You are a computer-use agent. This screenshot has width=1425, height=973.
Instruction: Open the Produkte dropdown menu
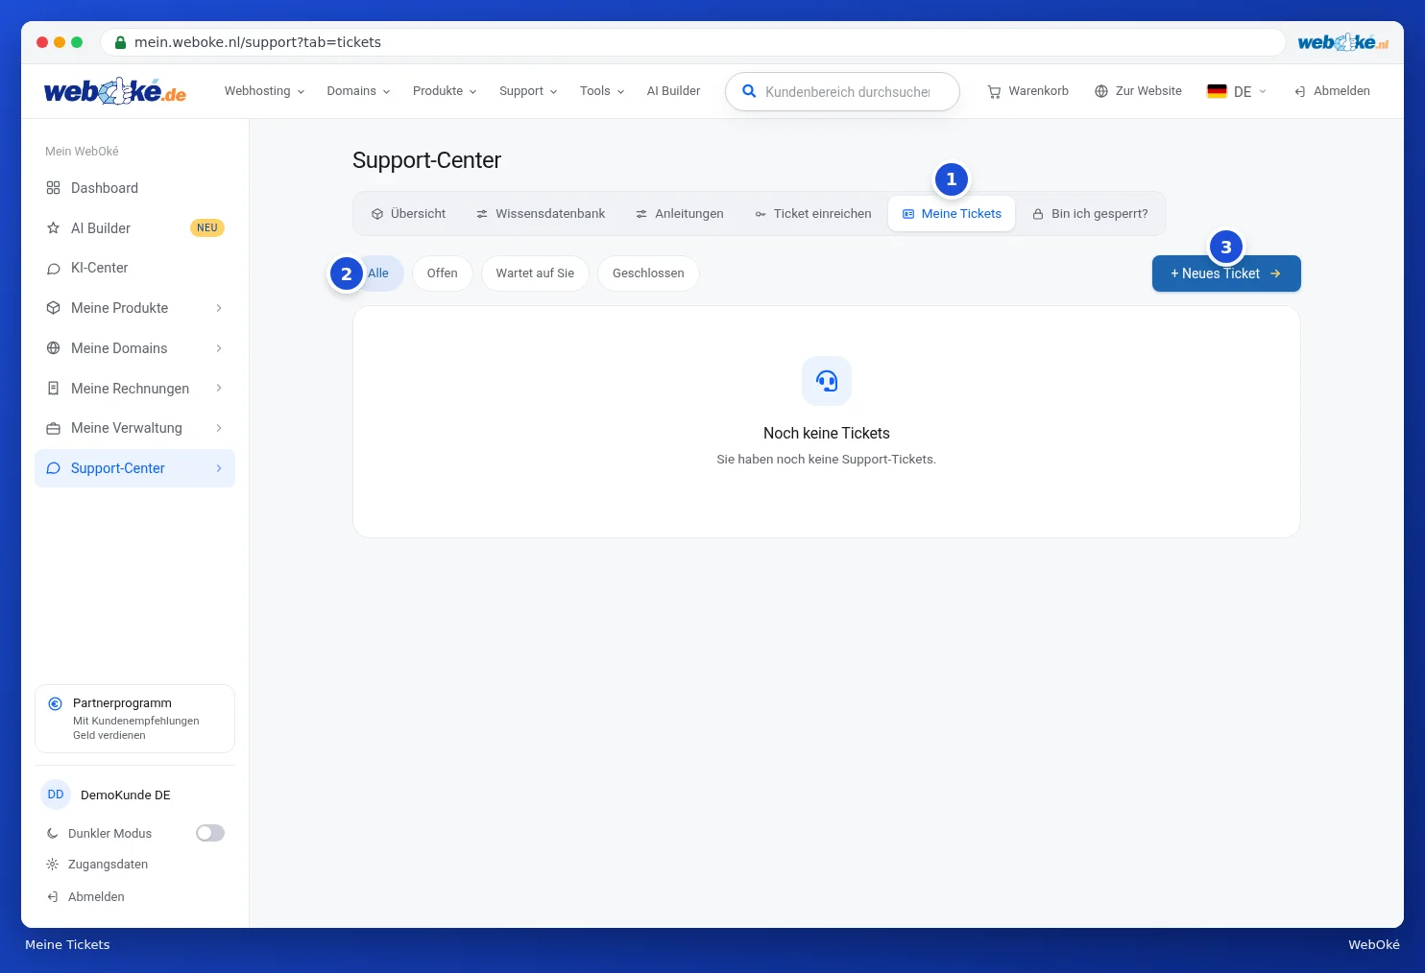[x=445, y=91]
